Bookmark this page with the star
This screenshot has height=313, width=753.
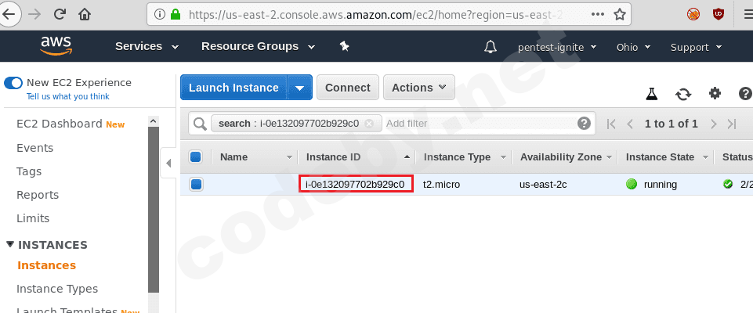(x=620, y=14)
